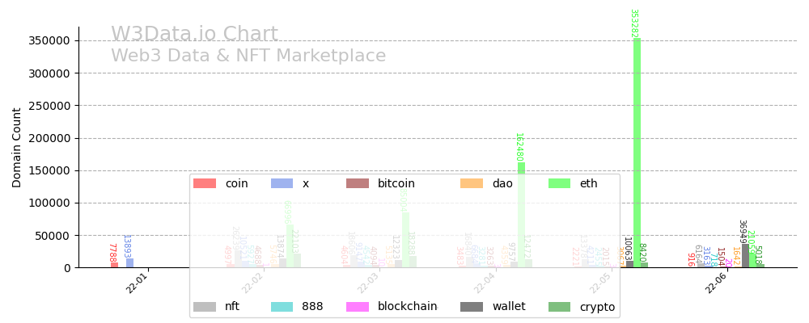Select the bright green eth legend swatch
This screenshot has width=809, height=323.
559,183
